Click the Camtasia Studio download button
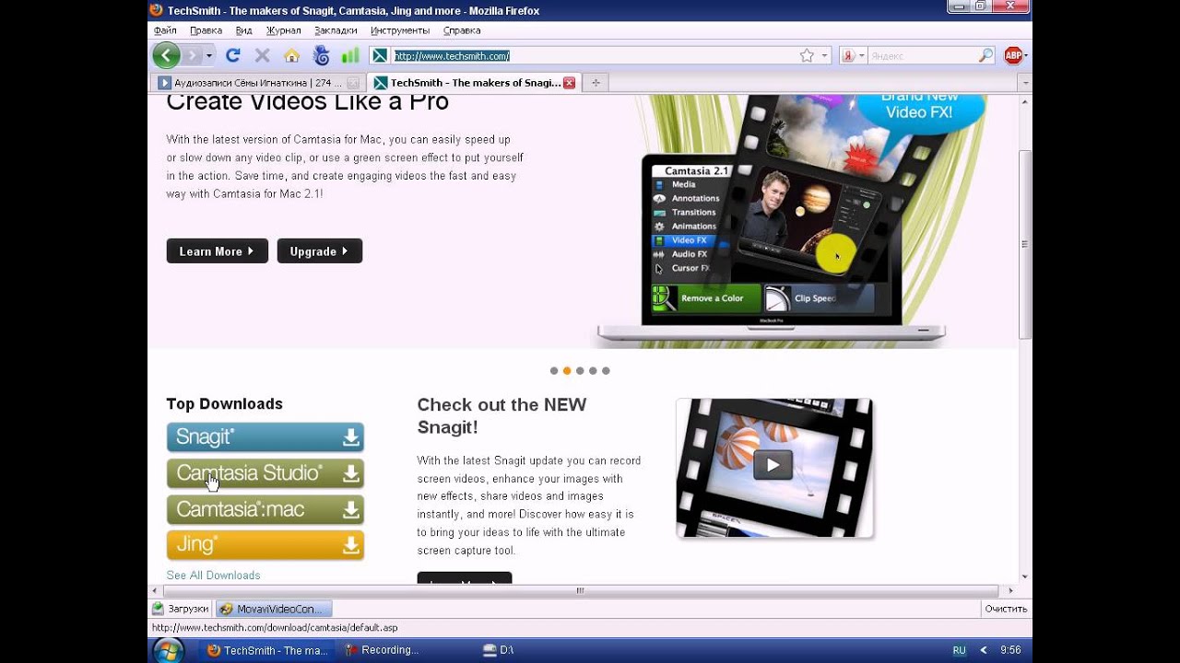1180x663 pixels. tap(265, 473)
